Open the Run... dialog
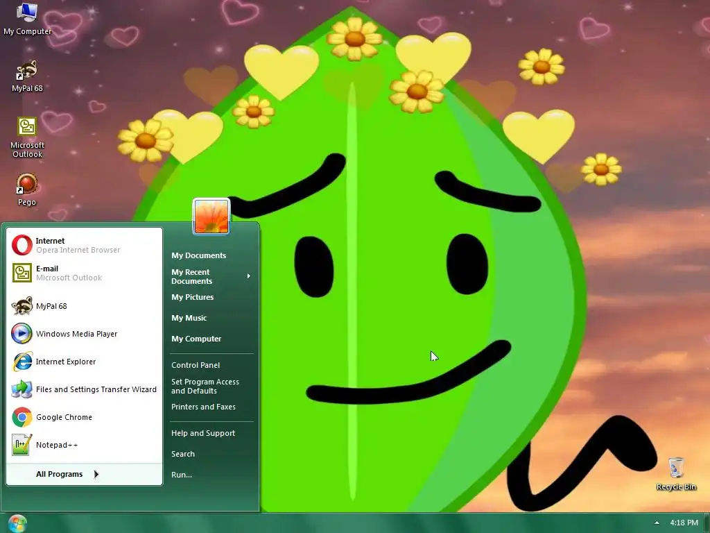710x533 pixels. pos(182,475)
